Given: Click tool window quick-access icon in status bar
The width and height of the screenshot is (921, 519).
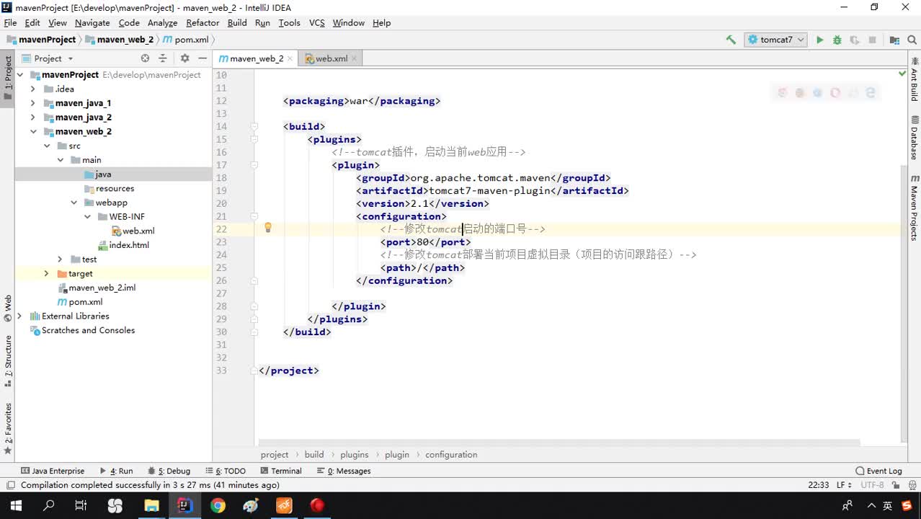Looking at the screenshot, I should pyautogui.click(x=10, y=485).
